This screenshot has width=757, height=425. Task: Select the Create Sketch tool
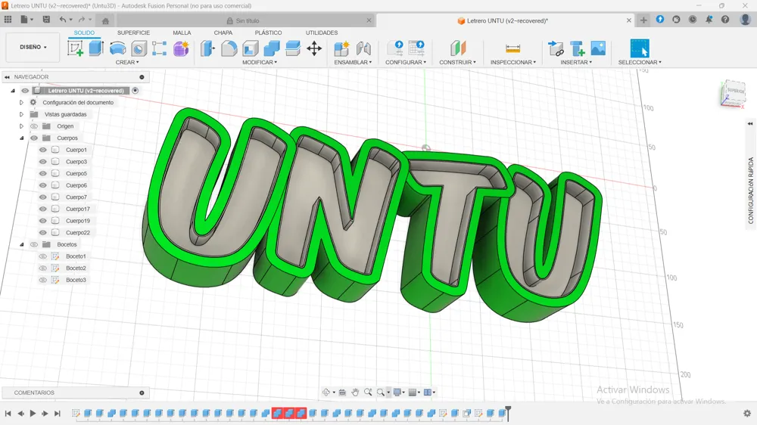[75, 48]
